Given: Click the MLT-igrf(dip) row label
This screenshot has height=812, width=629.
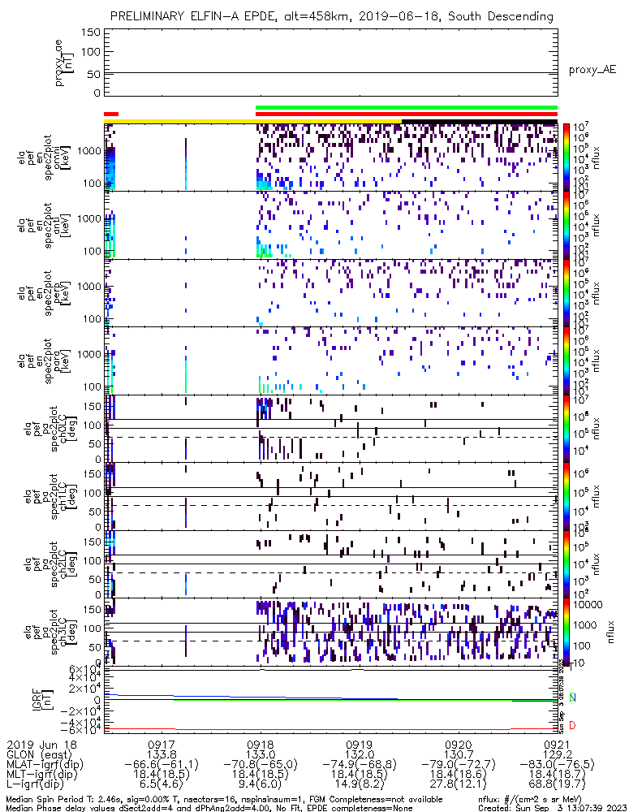Looking at the screenshot, I should (x=41, y=775).
